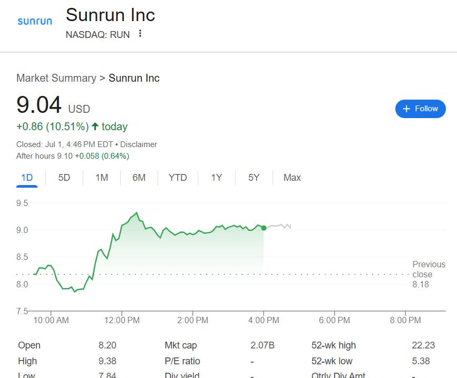Viewport: 457px width, 378px height.
Task: Switch to the 5Y chart range
Action: [x=254, y=178]
